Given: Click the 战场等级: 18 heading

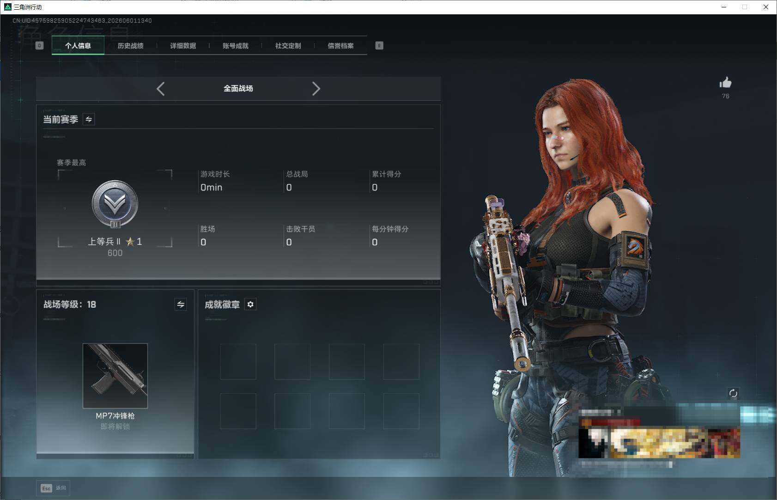Looking at the screenshot, I should (x=70, y=304).
